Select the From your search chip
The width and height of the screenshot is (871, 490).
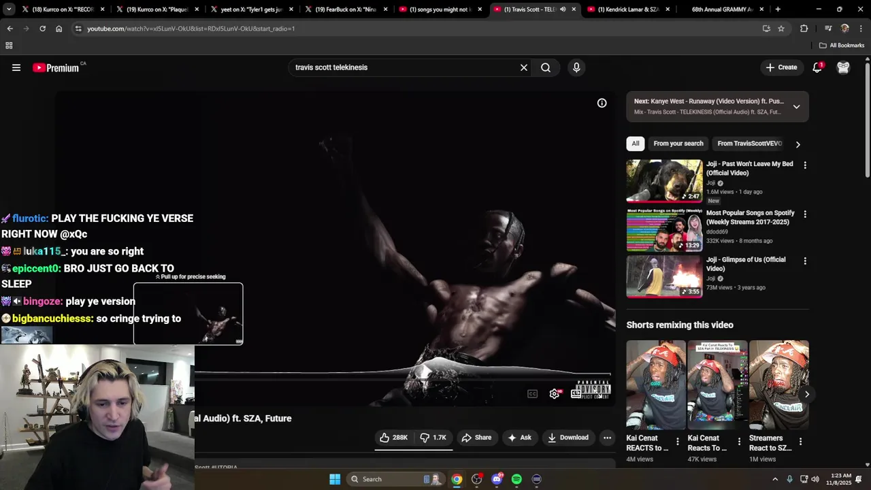tap(678, 144)
